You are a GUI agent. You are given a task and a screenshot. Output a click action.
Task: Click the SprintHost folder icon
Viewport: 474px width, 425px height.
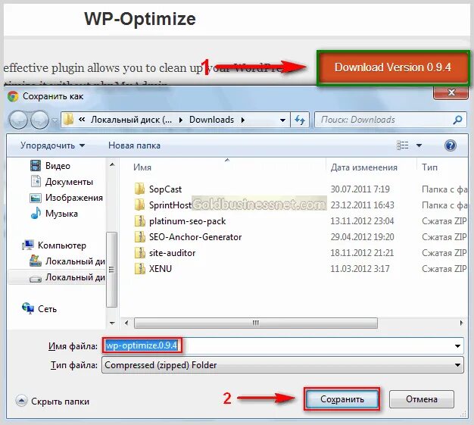tap(139, 205)
